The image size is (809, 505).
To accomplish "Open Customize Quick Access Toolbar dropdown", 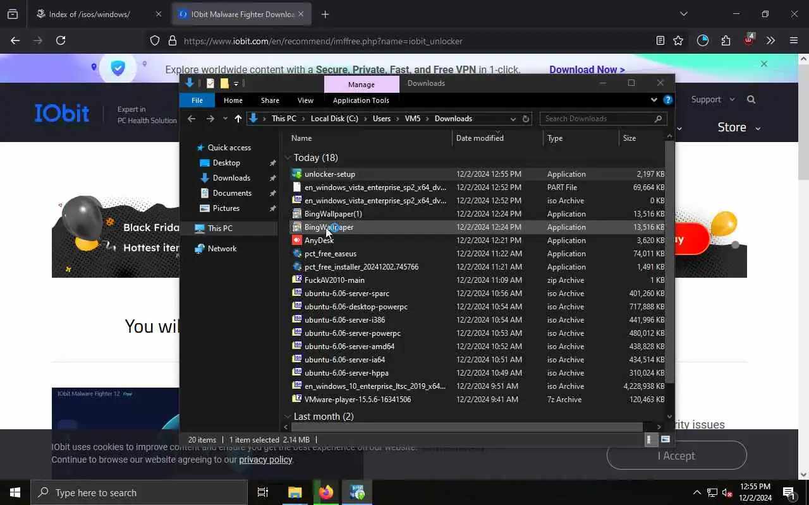I will pyautogui.click(x=236, y=83).
